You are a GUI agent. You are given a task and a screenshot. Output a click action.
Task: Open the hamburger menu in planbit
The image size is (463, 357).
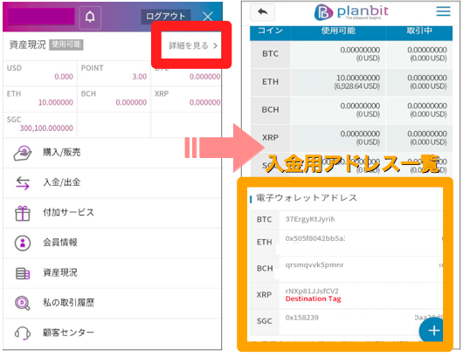443,11
